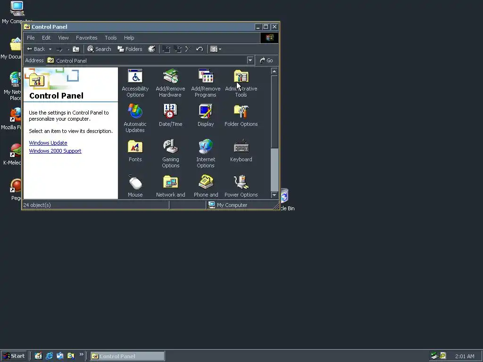Select Network and Dial-up icon
483x362 pixels.
tap(170, 186)
